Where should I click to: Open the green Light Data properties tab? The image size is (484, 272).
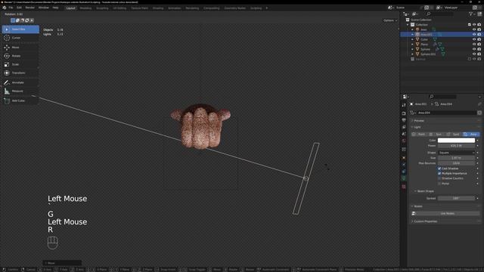tap(404, 178)
